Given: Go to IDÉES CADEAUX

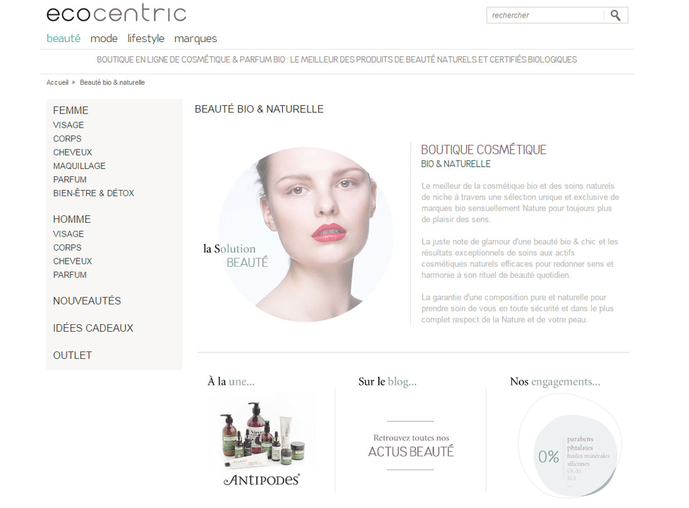Looking at the screenshot, I should 93,328.
